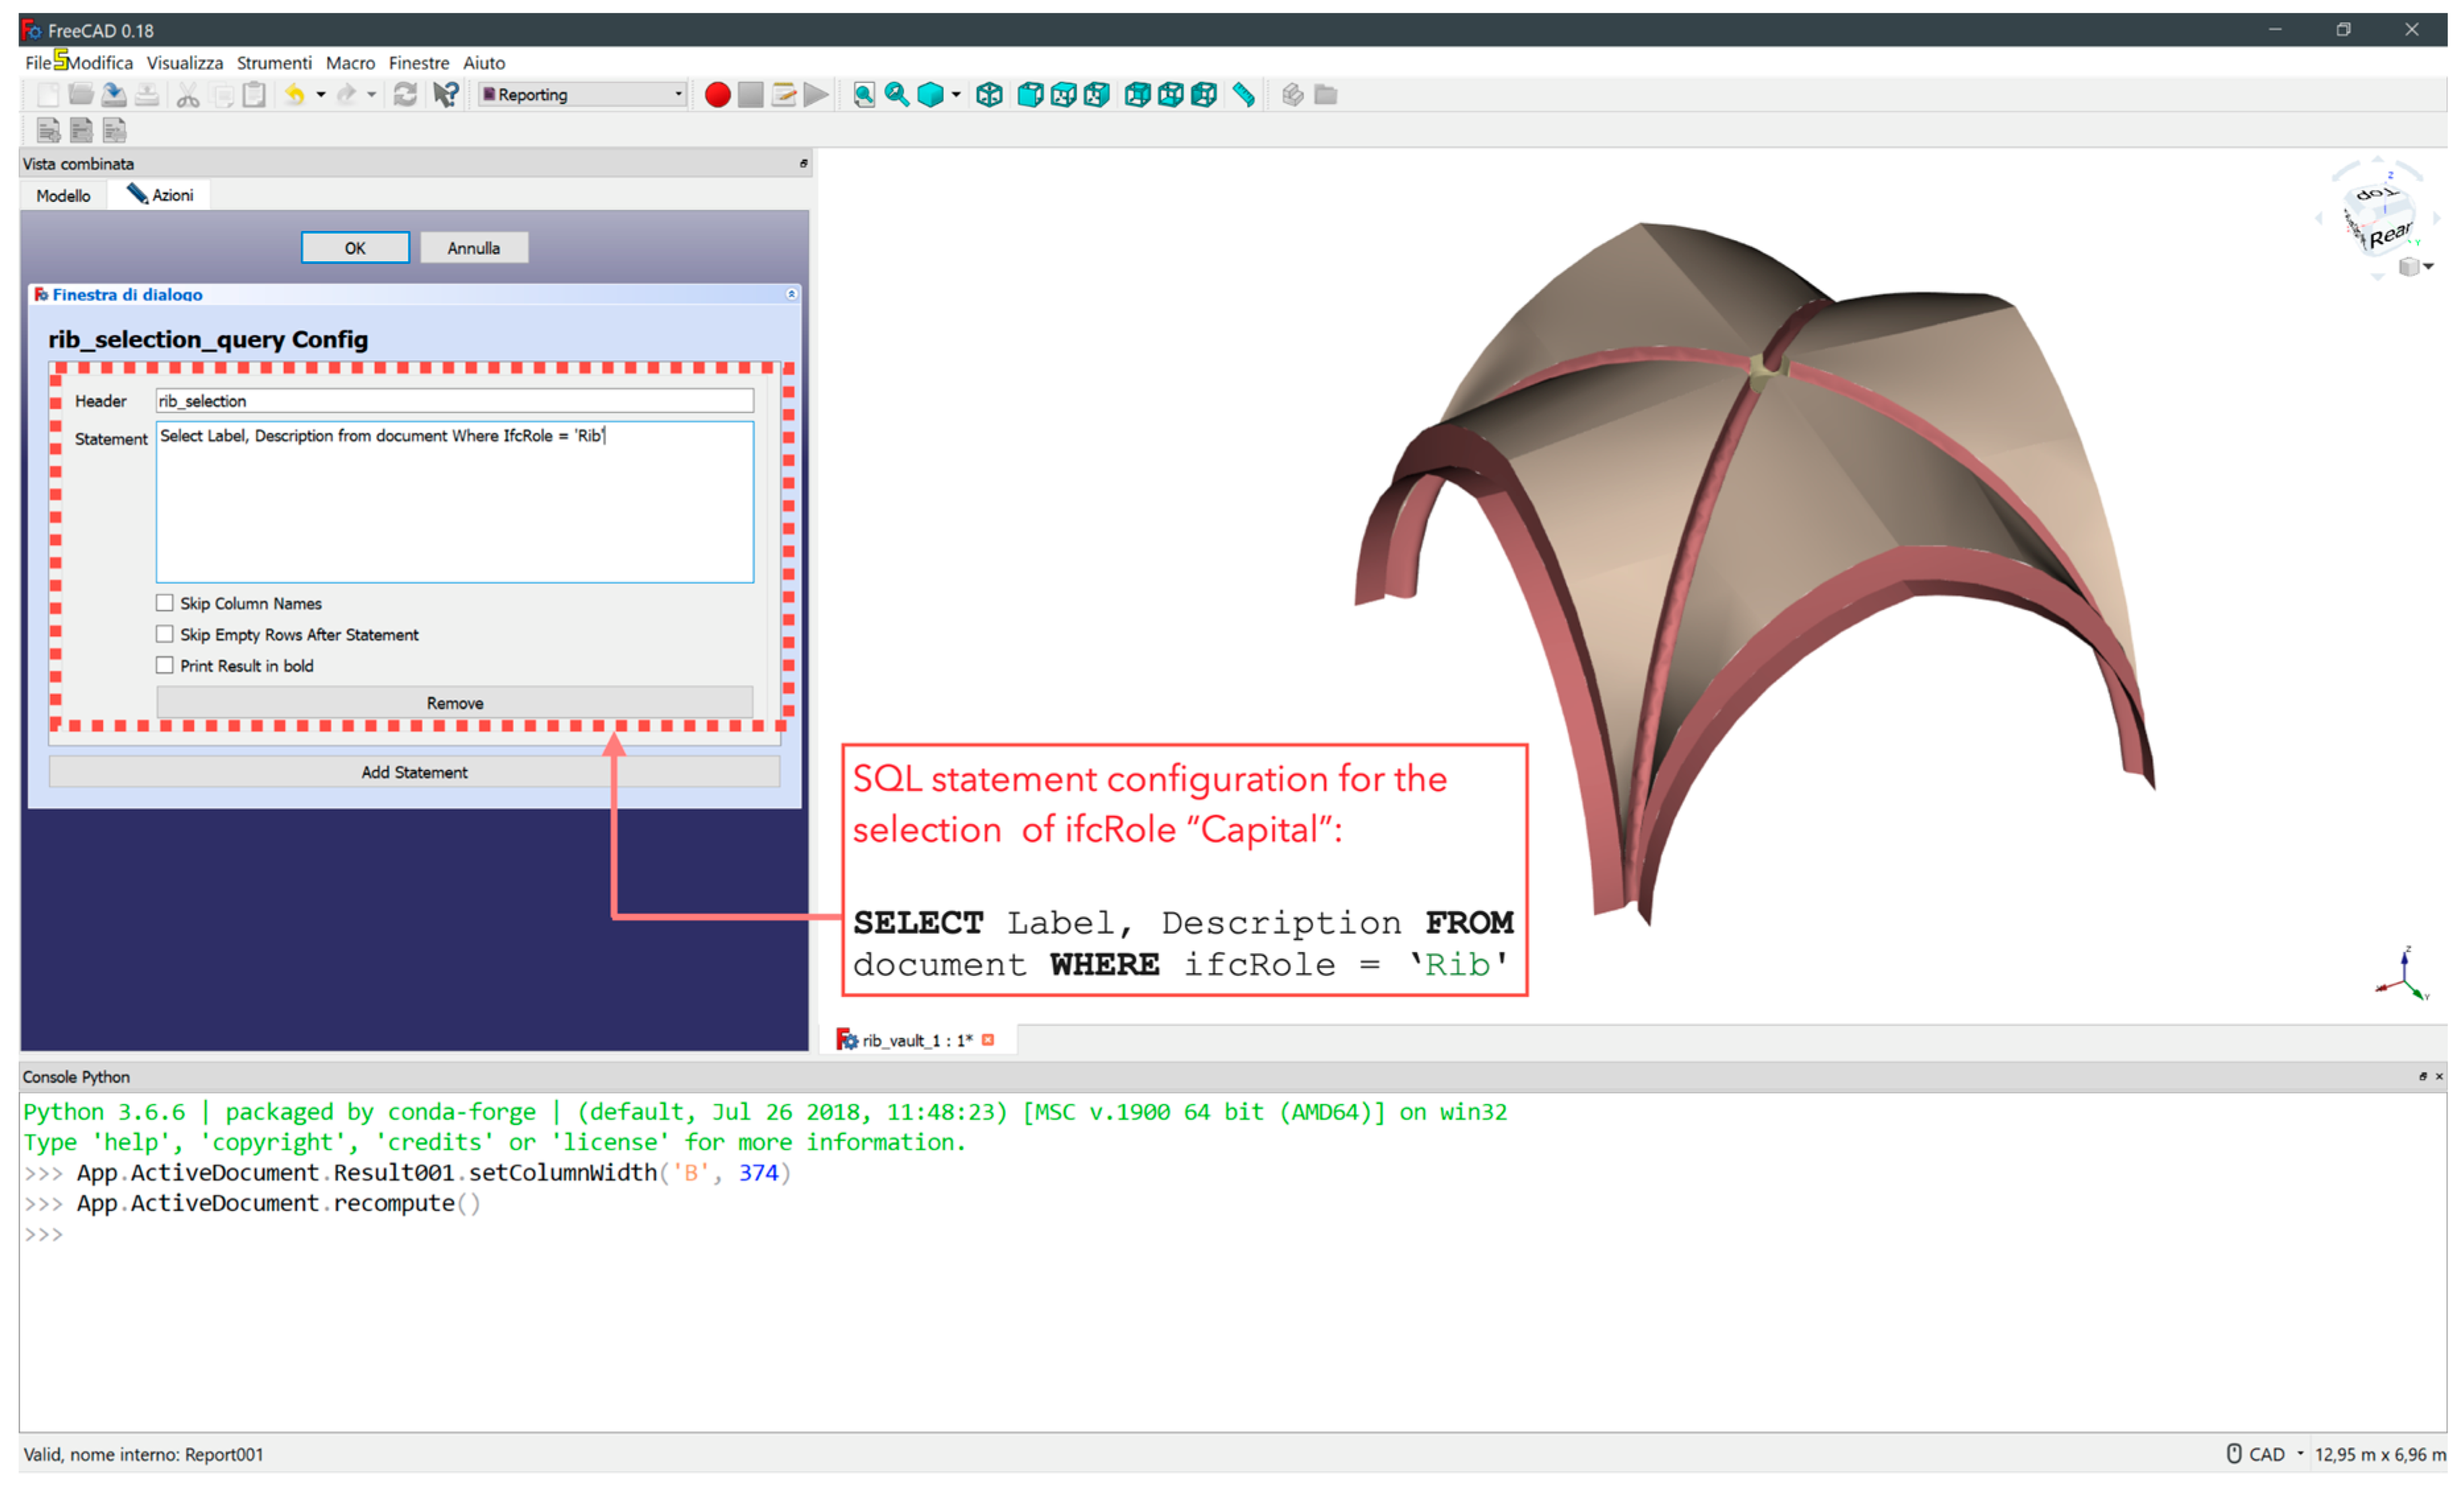Set the isometric axonometric view

[x=989, y=95]
